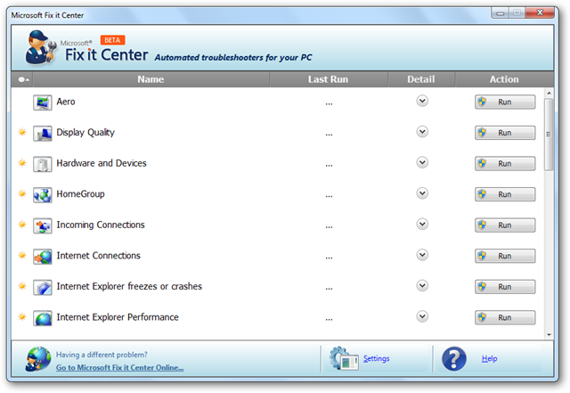Click the Aero troubleshooter icon
The width and height of the screenshot is (570, 393).
point(43,102)
